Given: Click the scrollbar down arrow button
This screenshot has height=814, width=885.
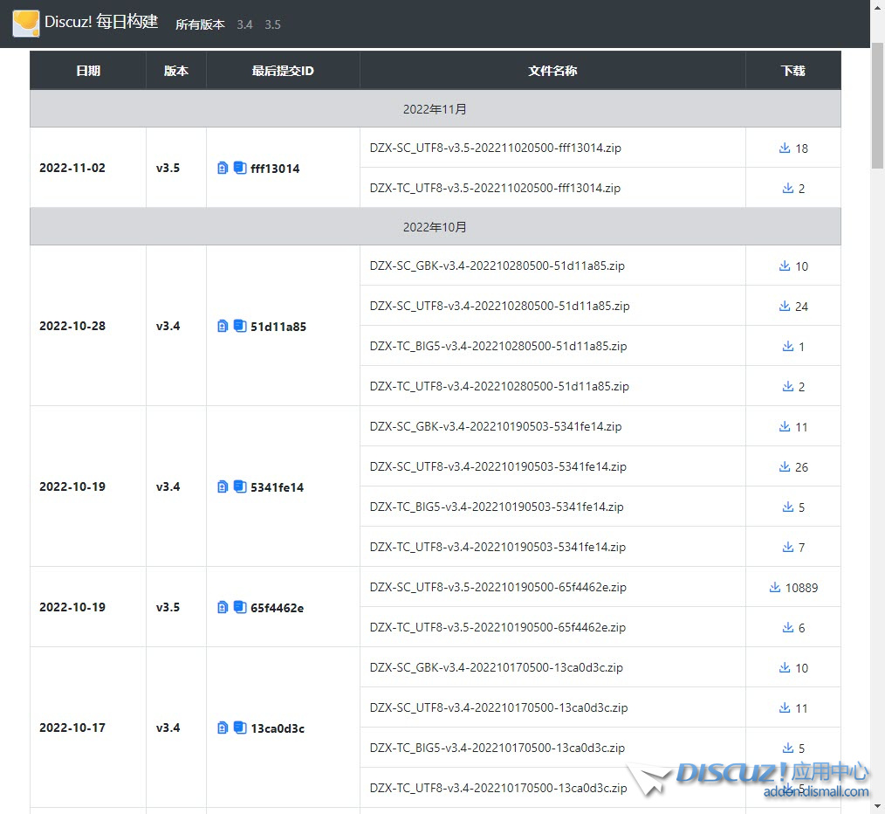Looking at the screenshot, I should click(877, 806).
